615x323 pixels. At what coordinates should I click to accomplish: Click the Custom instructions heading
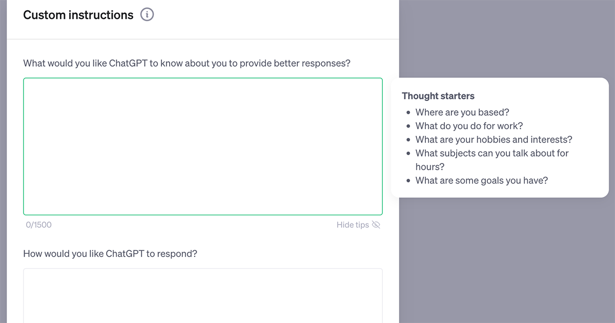click(x=78, y=15)
